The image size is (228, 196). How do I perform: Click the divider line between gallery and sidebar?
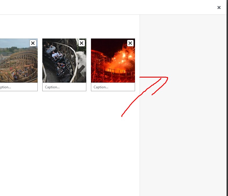(x=140, y=131)
